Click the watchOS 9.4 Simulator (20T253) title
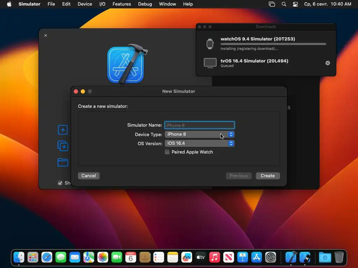358x268 pixels. tap(258, 39)
